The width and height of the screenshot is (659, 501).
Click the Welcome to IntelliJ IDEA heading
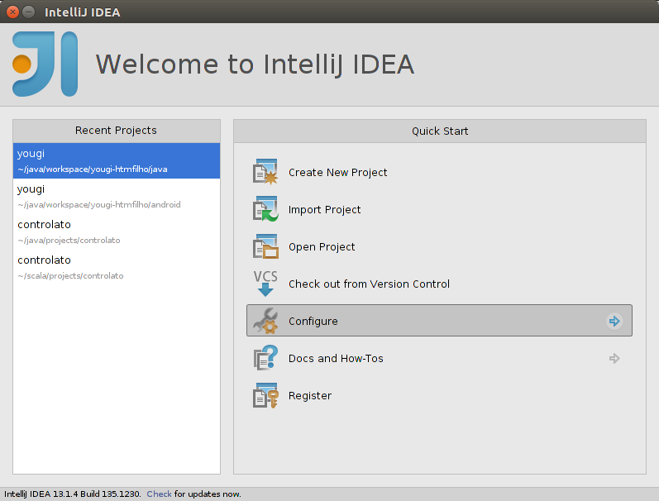click(x=255, y=64)
